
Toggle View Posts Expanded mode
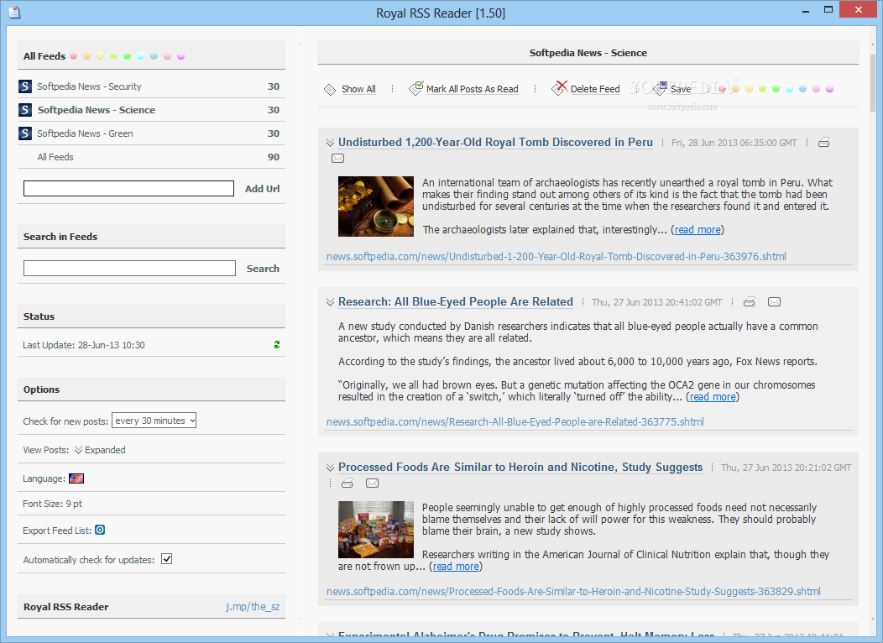point(100,450)
